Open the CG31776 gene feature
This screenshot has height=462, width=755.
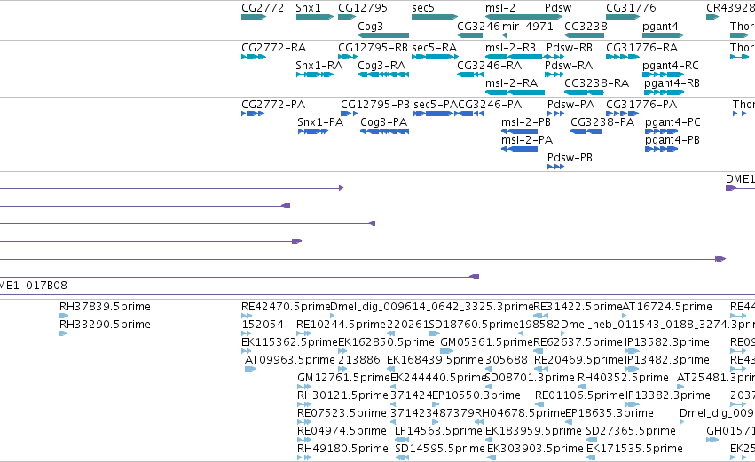coord(623,17)
